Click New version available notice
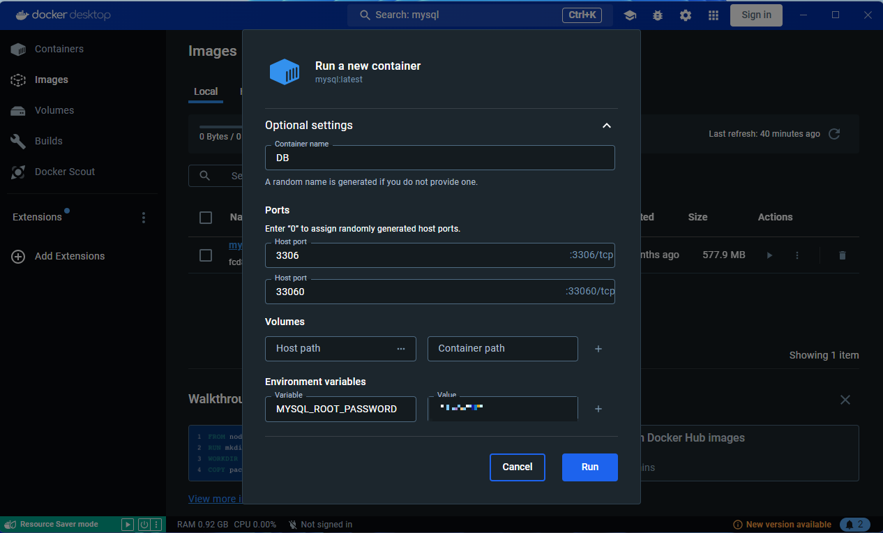This screenshot has width=883, height=533. click(x=782, y=525)
